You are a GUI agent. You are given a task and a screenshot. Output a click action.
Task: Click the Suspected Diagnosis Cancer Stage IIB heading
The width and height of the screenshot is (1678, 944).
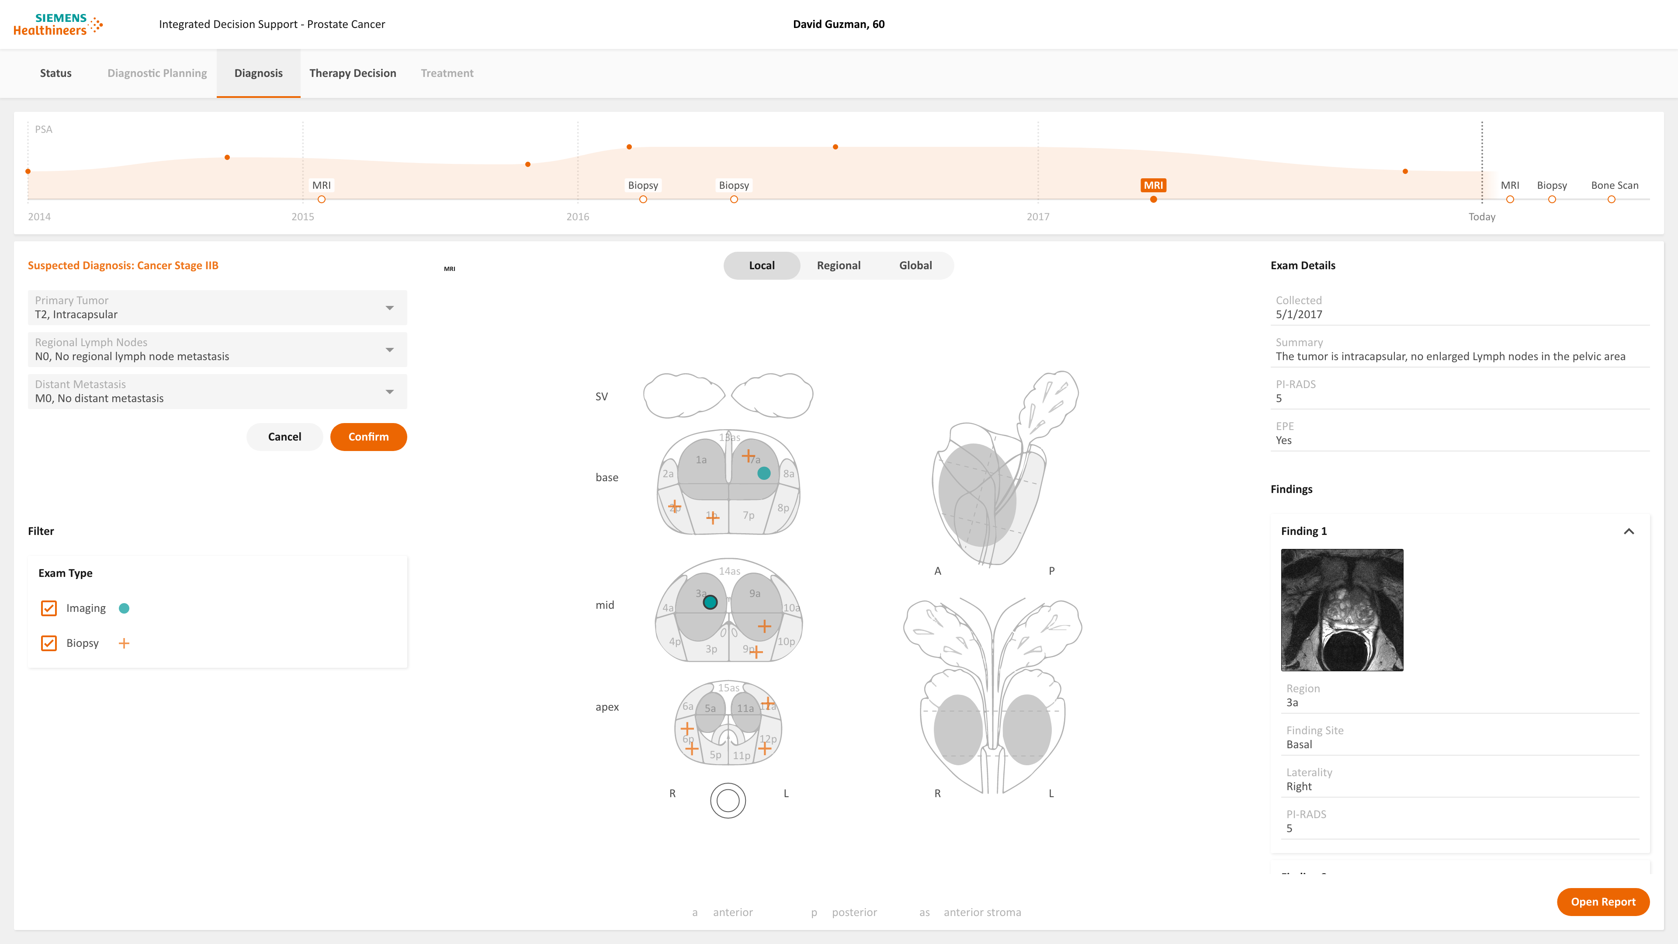[123, 265]
